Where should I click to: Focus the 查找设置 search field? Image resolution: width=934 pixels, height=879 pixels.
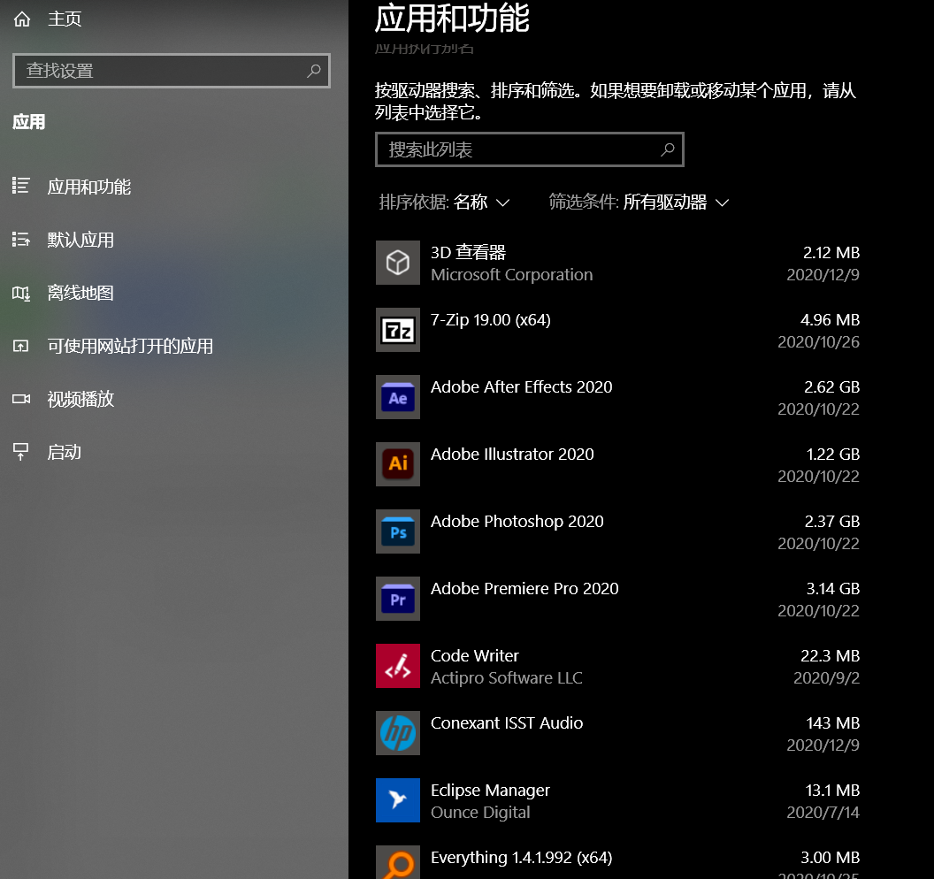(172, 71)
